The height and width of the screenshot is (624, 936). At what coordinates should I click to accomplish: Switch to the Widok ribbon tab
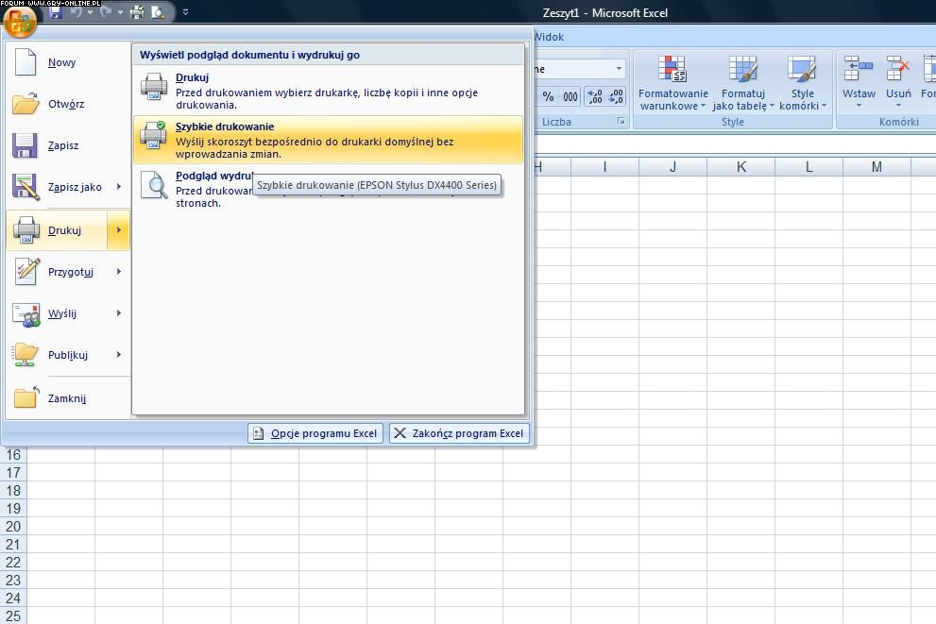pos(549,37)
